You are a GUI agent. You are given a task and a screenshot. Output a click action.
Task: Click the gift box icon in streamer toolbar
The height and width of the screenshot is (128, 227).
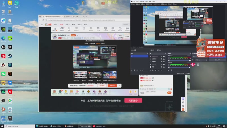pos(84,28)
